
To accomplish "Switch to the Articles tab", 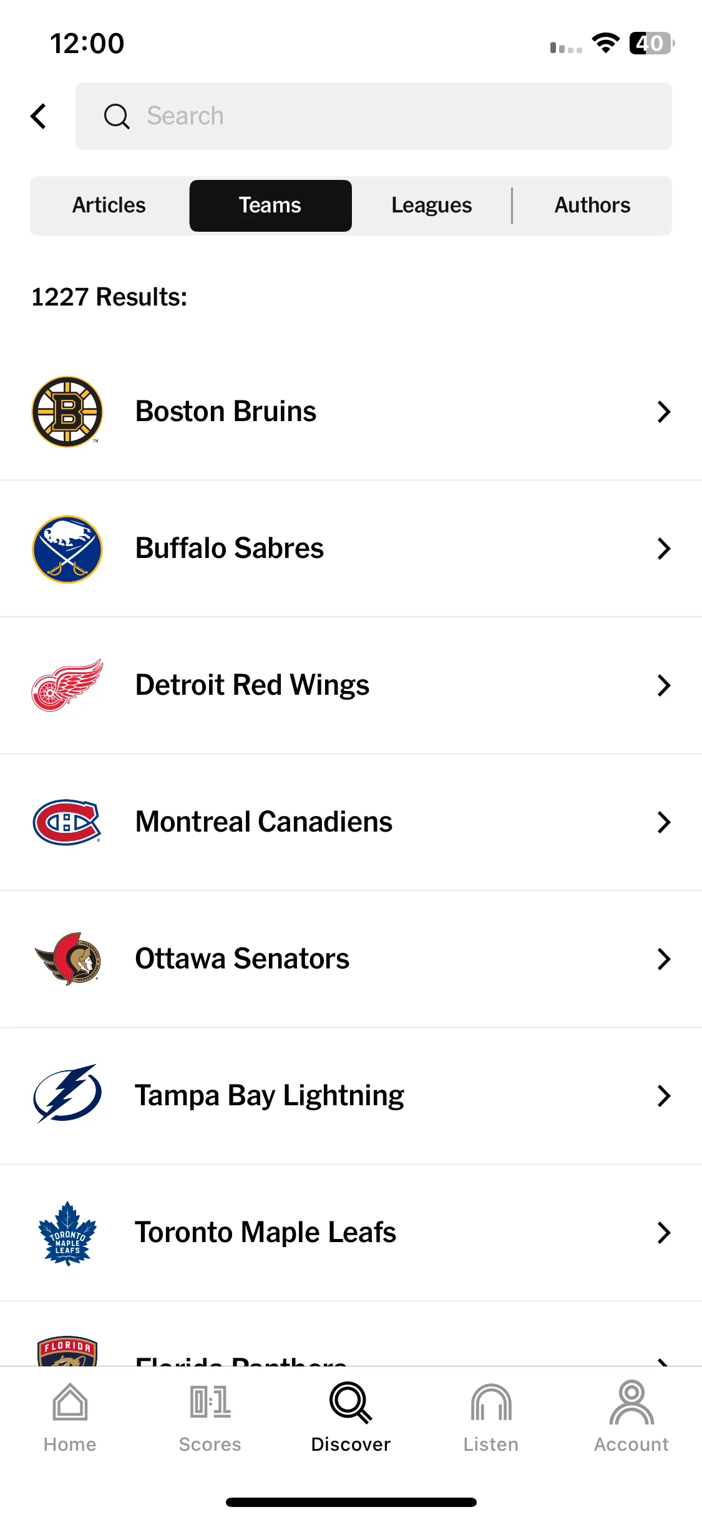I will point(109,206).
